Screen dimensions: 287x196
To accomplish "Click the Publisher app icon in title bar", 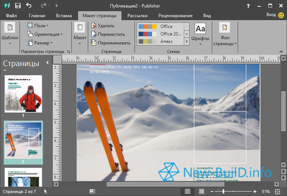I will coord(7,6).
